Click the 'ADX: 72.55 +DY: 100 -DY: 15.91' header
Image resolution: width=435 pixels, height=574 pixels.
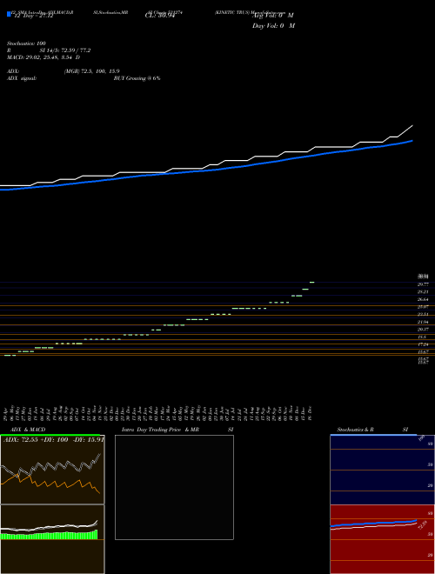[x=54, y=440]
